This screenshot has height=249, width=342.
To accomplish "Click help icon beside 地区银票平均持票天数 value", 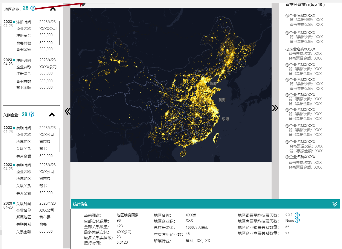I will click(x=297, y=215).
